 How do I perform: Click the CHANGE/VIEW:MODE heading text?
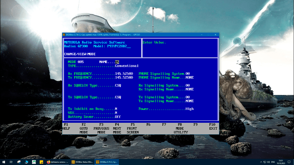click(x=80, y=54)
